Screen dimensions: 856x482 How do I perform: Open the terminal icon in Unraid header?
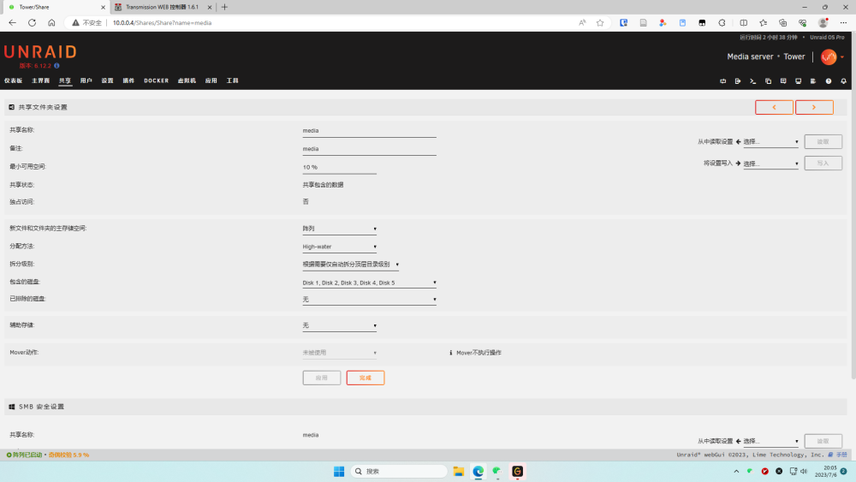click(x=752, y=80)
